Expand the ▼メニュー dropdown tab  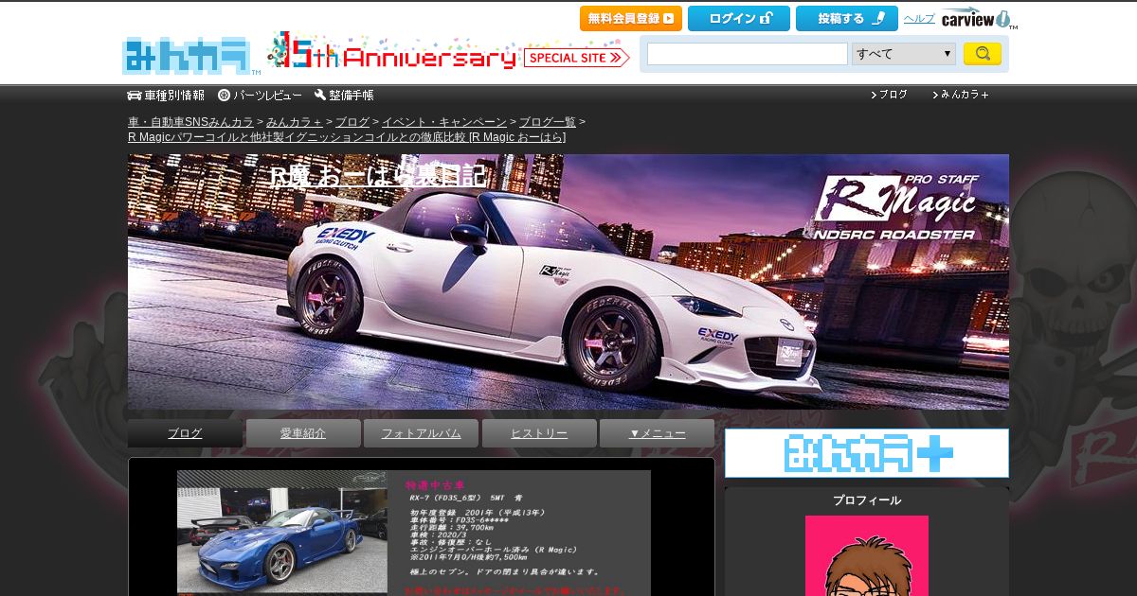[657, 433]
